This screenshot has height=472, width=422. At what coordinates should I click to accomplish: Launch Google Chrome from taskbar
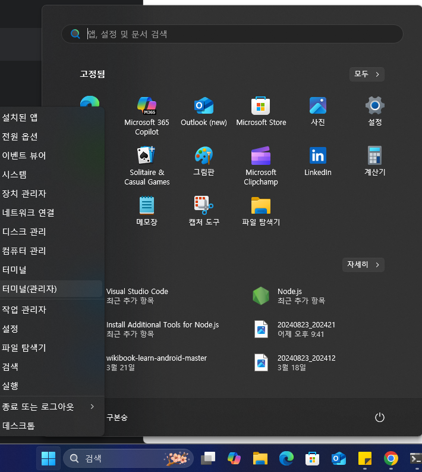390,458
